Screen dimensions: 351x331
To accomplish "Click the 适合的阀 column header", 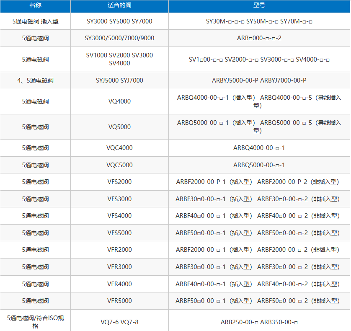I will pos(119,5).
